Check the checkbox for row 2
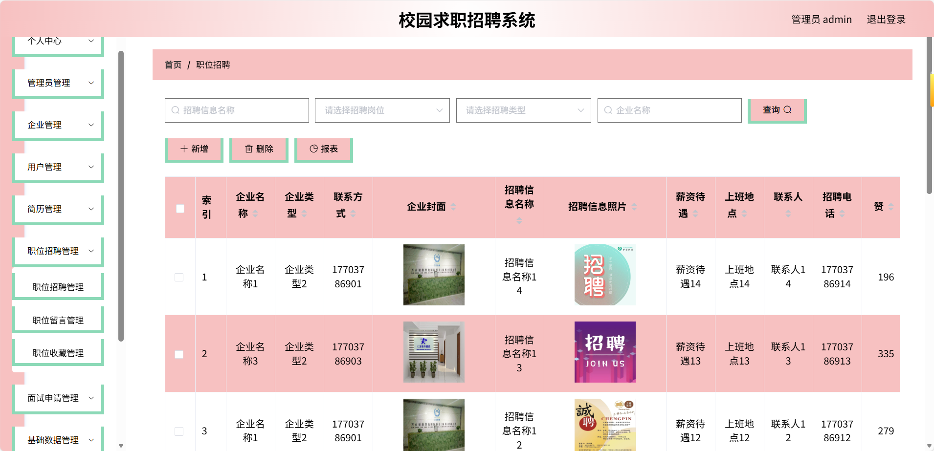The height and width of the screenshot is (451, 934). pyautogui.click(x=179, y=354)
